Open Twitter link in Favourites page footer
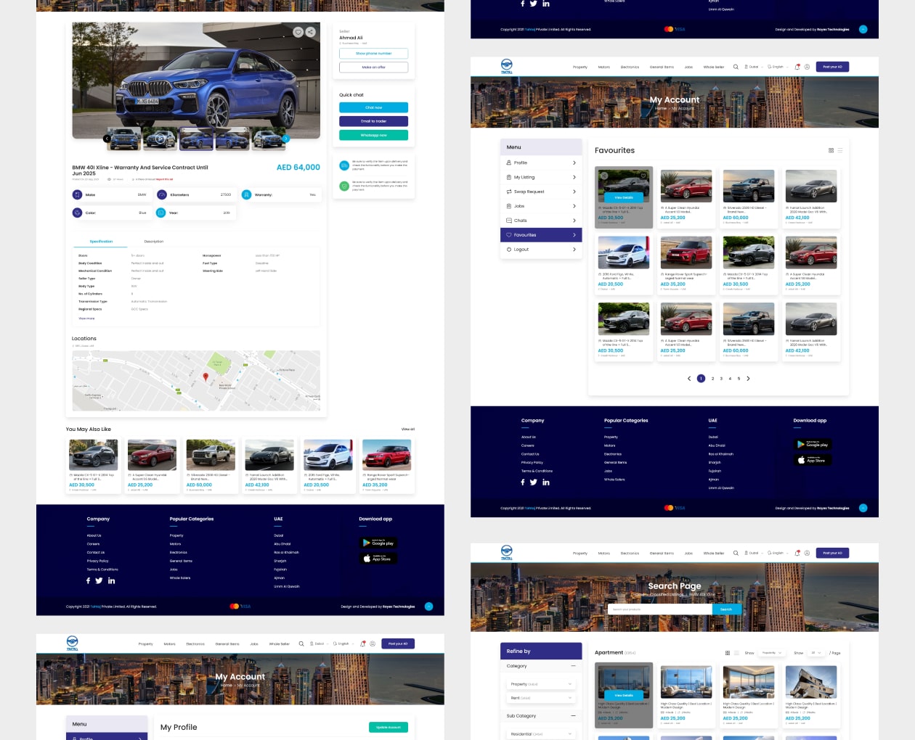This screenshot has width=915, height=740. pyautogui.click(x=534, y=482)
